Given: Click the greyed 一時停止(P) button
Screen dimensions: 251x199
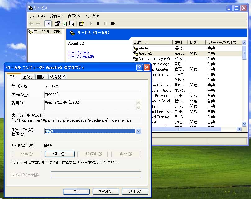Looking at the screenshot, I should 92,154.
